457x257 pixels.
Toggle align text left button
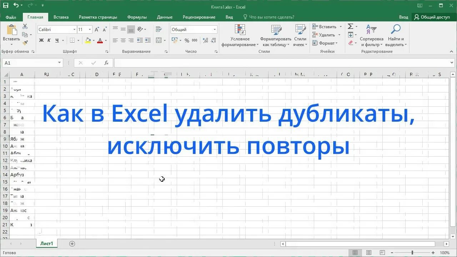pos(115,40)
